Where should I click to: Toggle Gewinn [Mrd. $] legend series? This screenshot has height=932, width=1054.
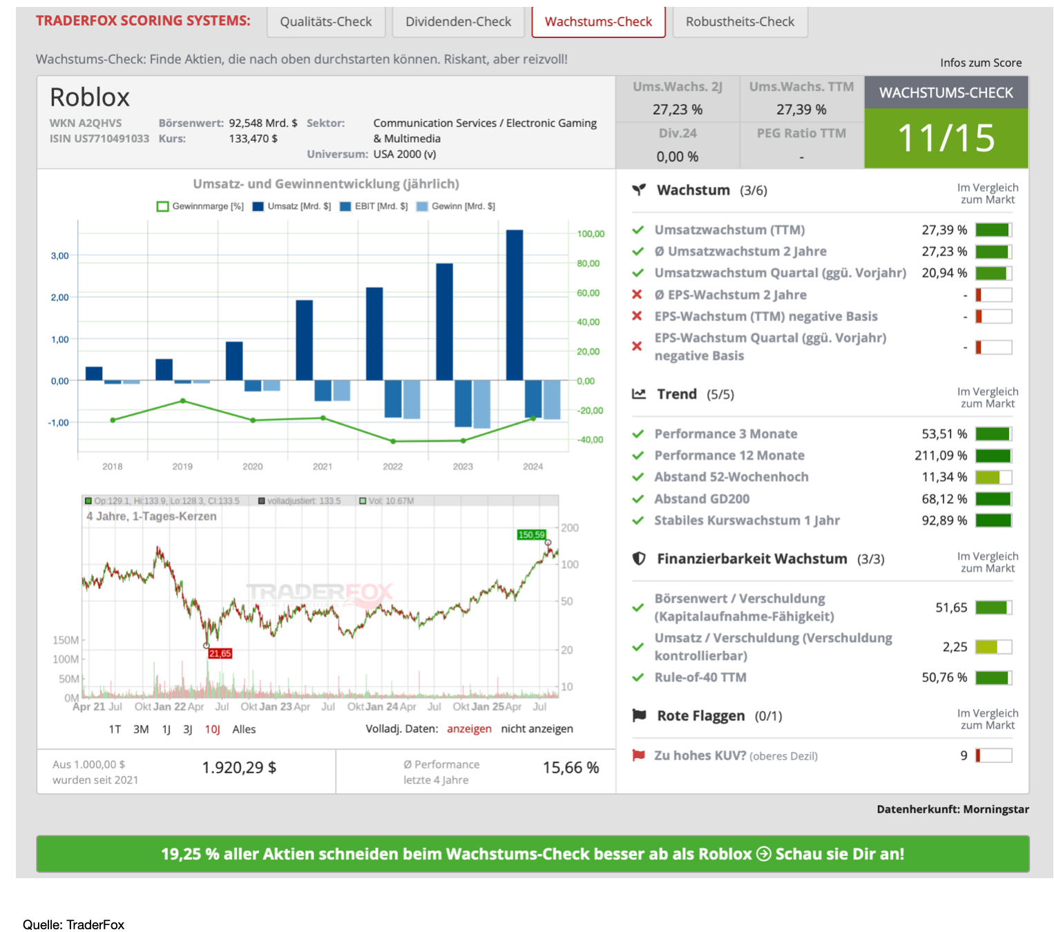point(456,206)
